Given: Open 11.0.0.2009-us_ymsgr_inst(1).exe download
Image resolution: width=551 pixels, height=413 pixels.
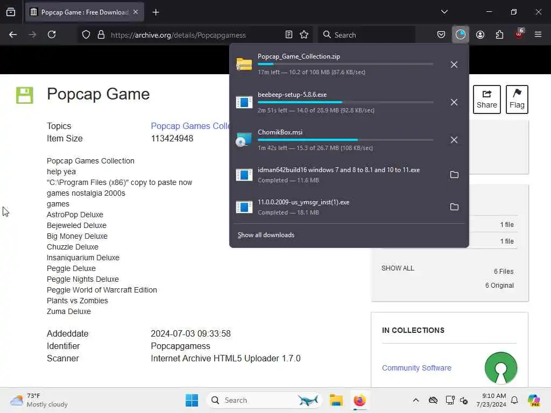Looking at the screenshot, I should (337, 207).
